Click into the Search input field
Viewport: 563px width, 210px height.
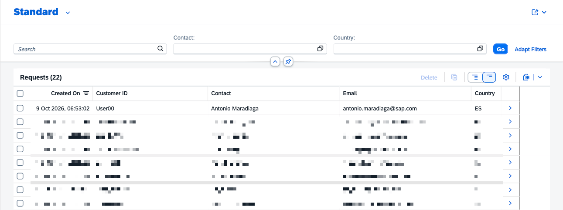tap(85, 49)
